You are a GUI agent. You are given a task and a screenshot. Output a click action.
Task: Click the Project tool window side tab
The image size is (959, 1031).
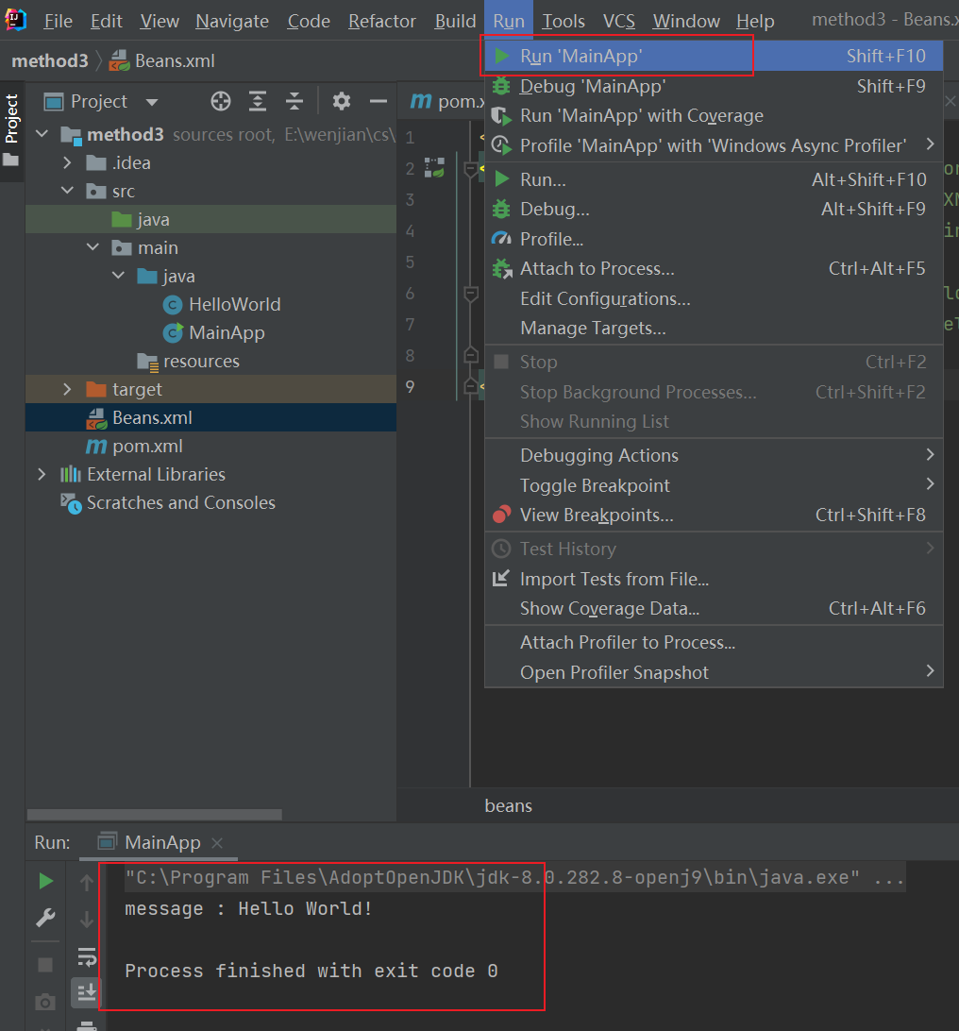point(12,131)
